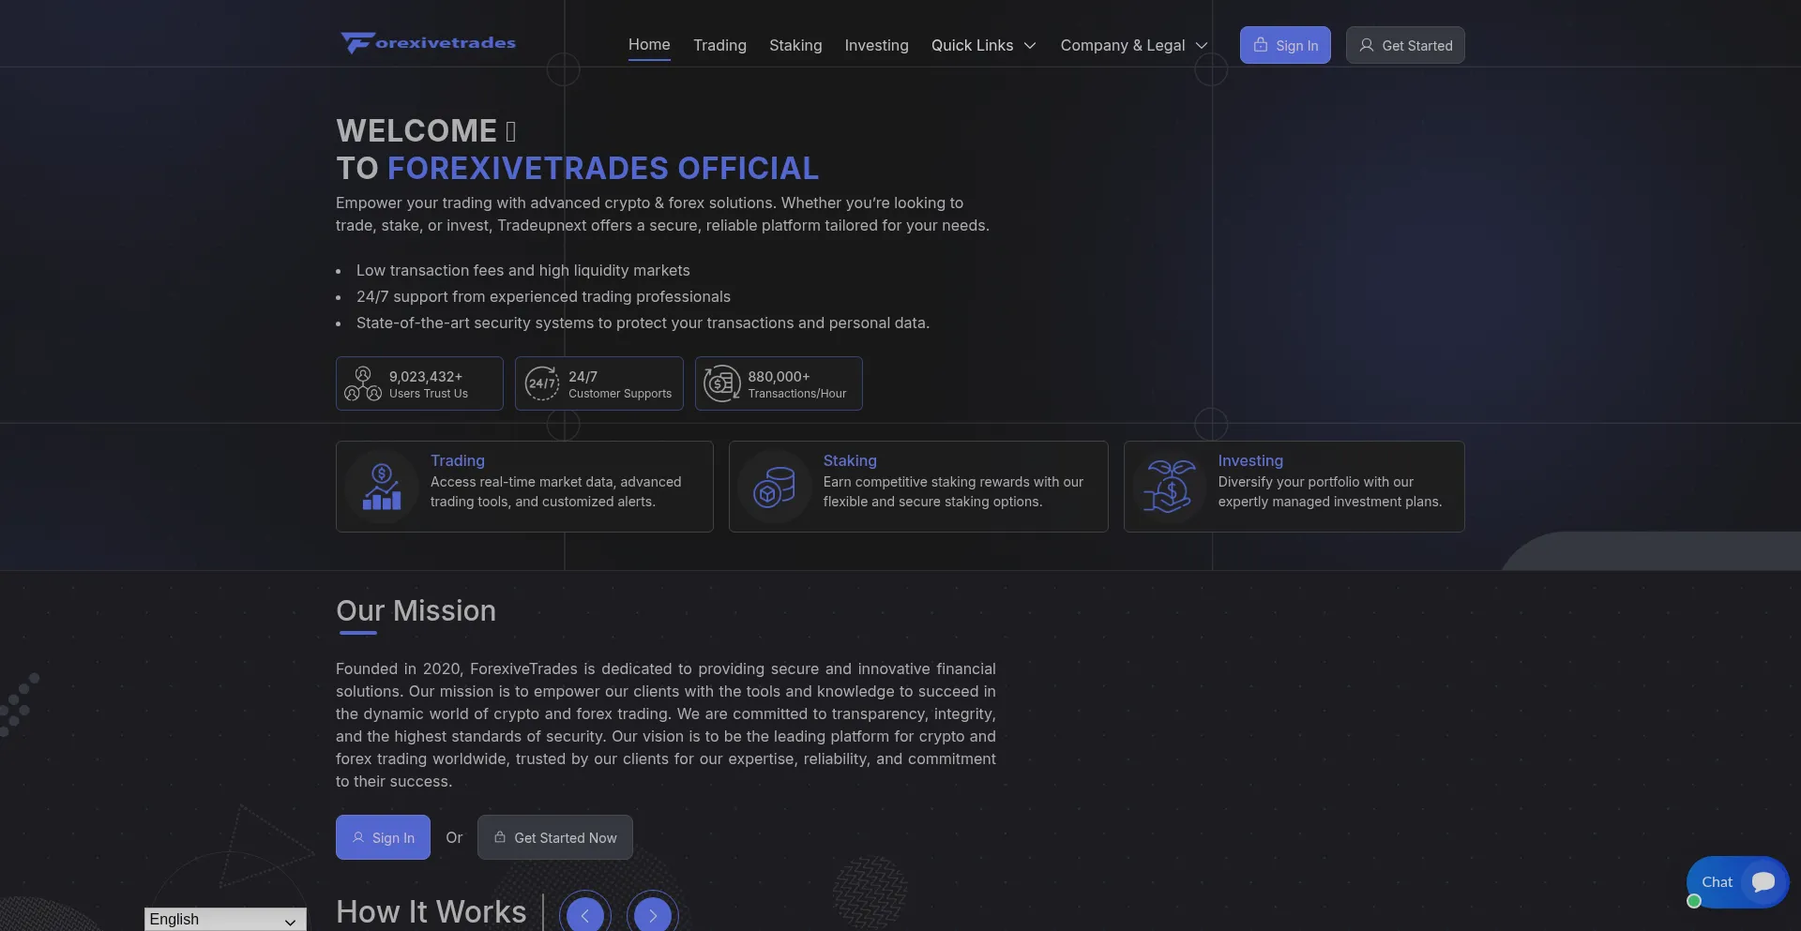The height and width of the screenshot is (931, 1801).
Task: Click the Transactions/Hour coin icon
Action: [x=722, y=383]
